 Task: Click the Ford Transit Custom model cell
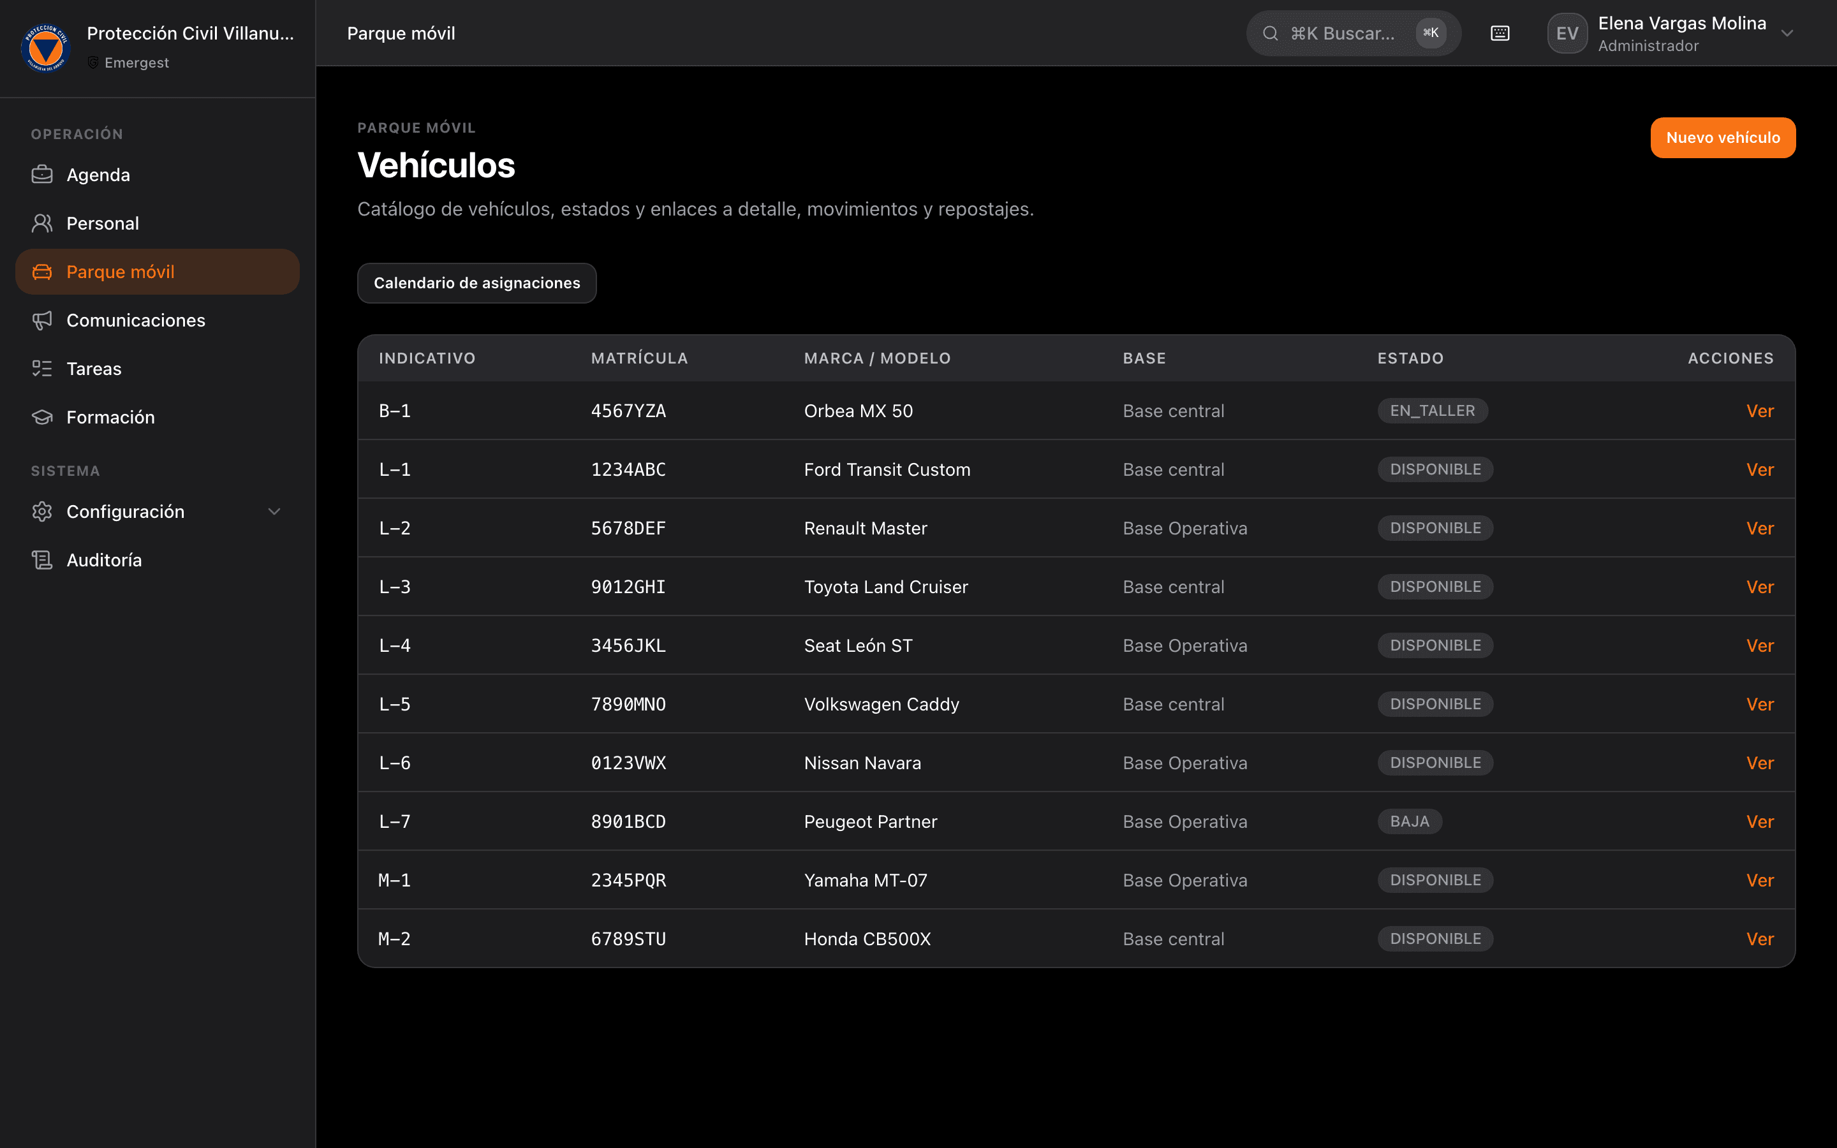tap(887, 469)
